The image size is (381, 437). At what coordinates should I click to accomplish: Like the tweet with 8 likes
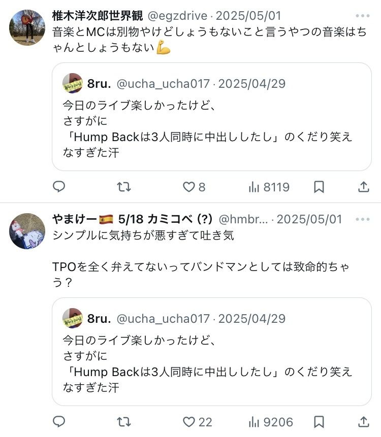(189, 187)
